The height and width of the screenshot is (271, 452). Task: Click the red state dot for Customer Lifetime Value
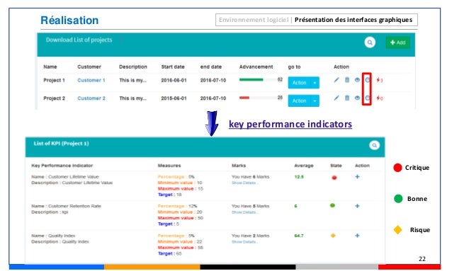pos(334,178)
